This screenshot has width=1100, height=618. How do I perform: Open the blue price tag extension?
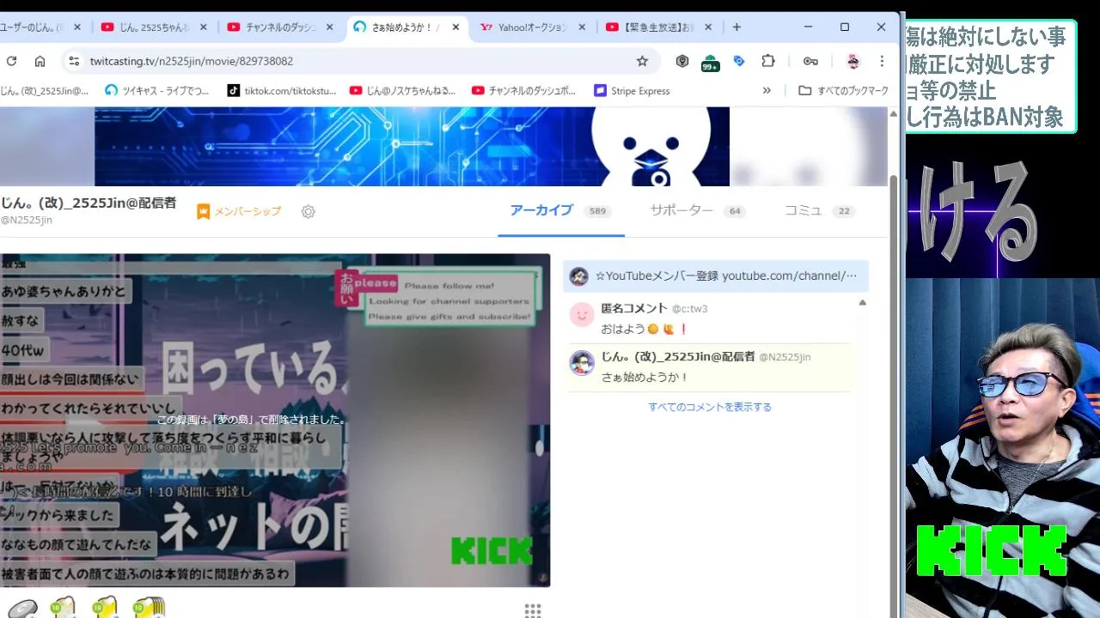739,61
